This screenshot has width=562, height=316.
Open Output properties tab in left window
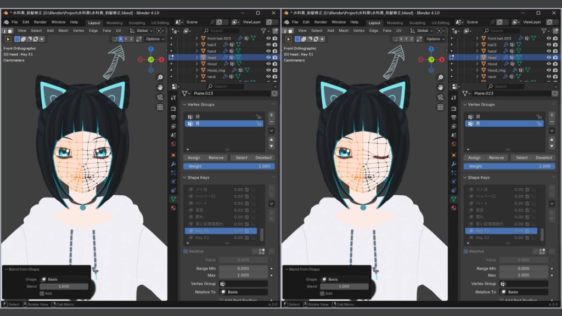[x=173, y=117]
